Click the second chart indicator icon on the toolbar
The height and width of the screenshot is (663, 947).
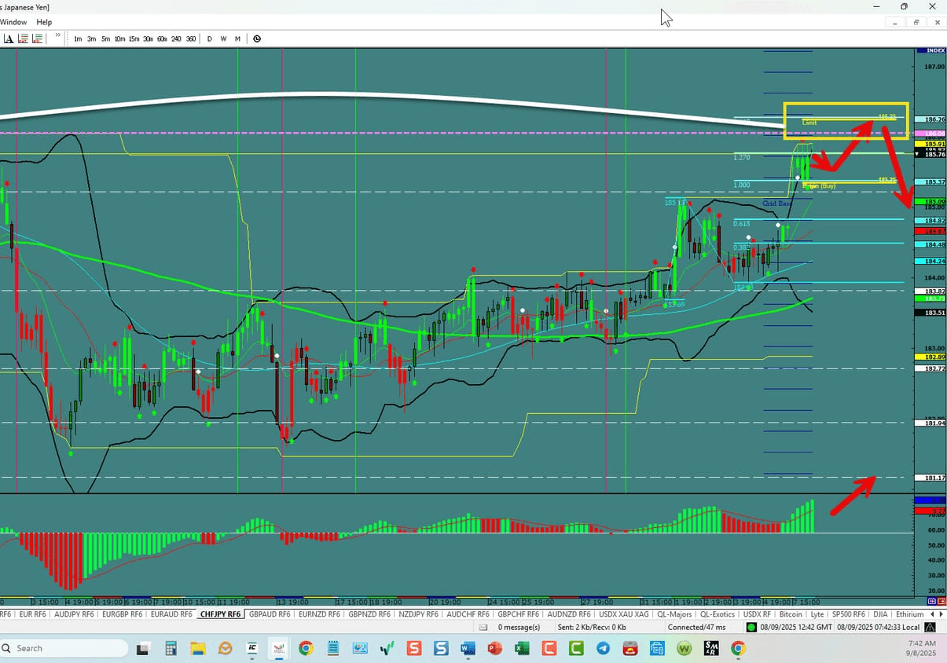tap(37, 38)
